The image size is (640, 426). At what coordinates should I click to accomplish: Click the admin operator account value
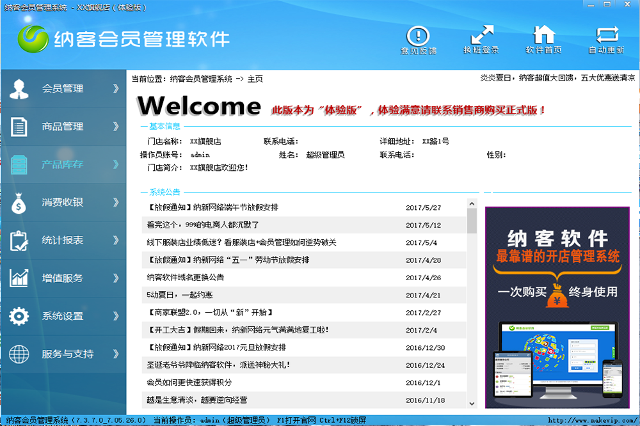coord(200,155)
